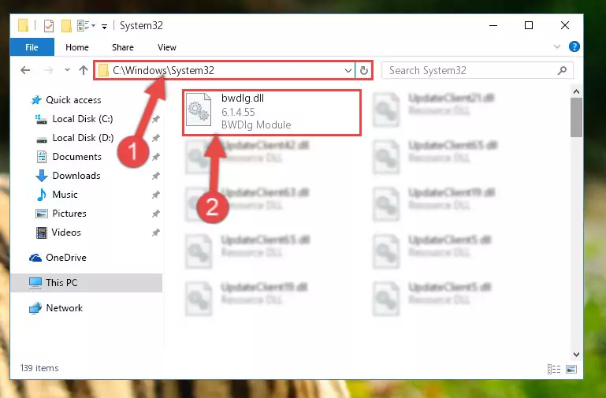The height and width of the screenshot is (398, 606).
Task: Click the Properties icon in quick access toolbar
Action: (49, 26)
